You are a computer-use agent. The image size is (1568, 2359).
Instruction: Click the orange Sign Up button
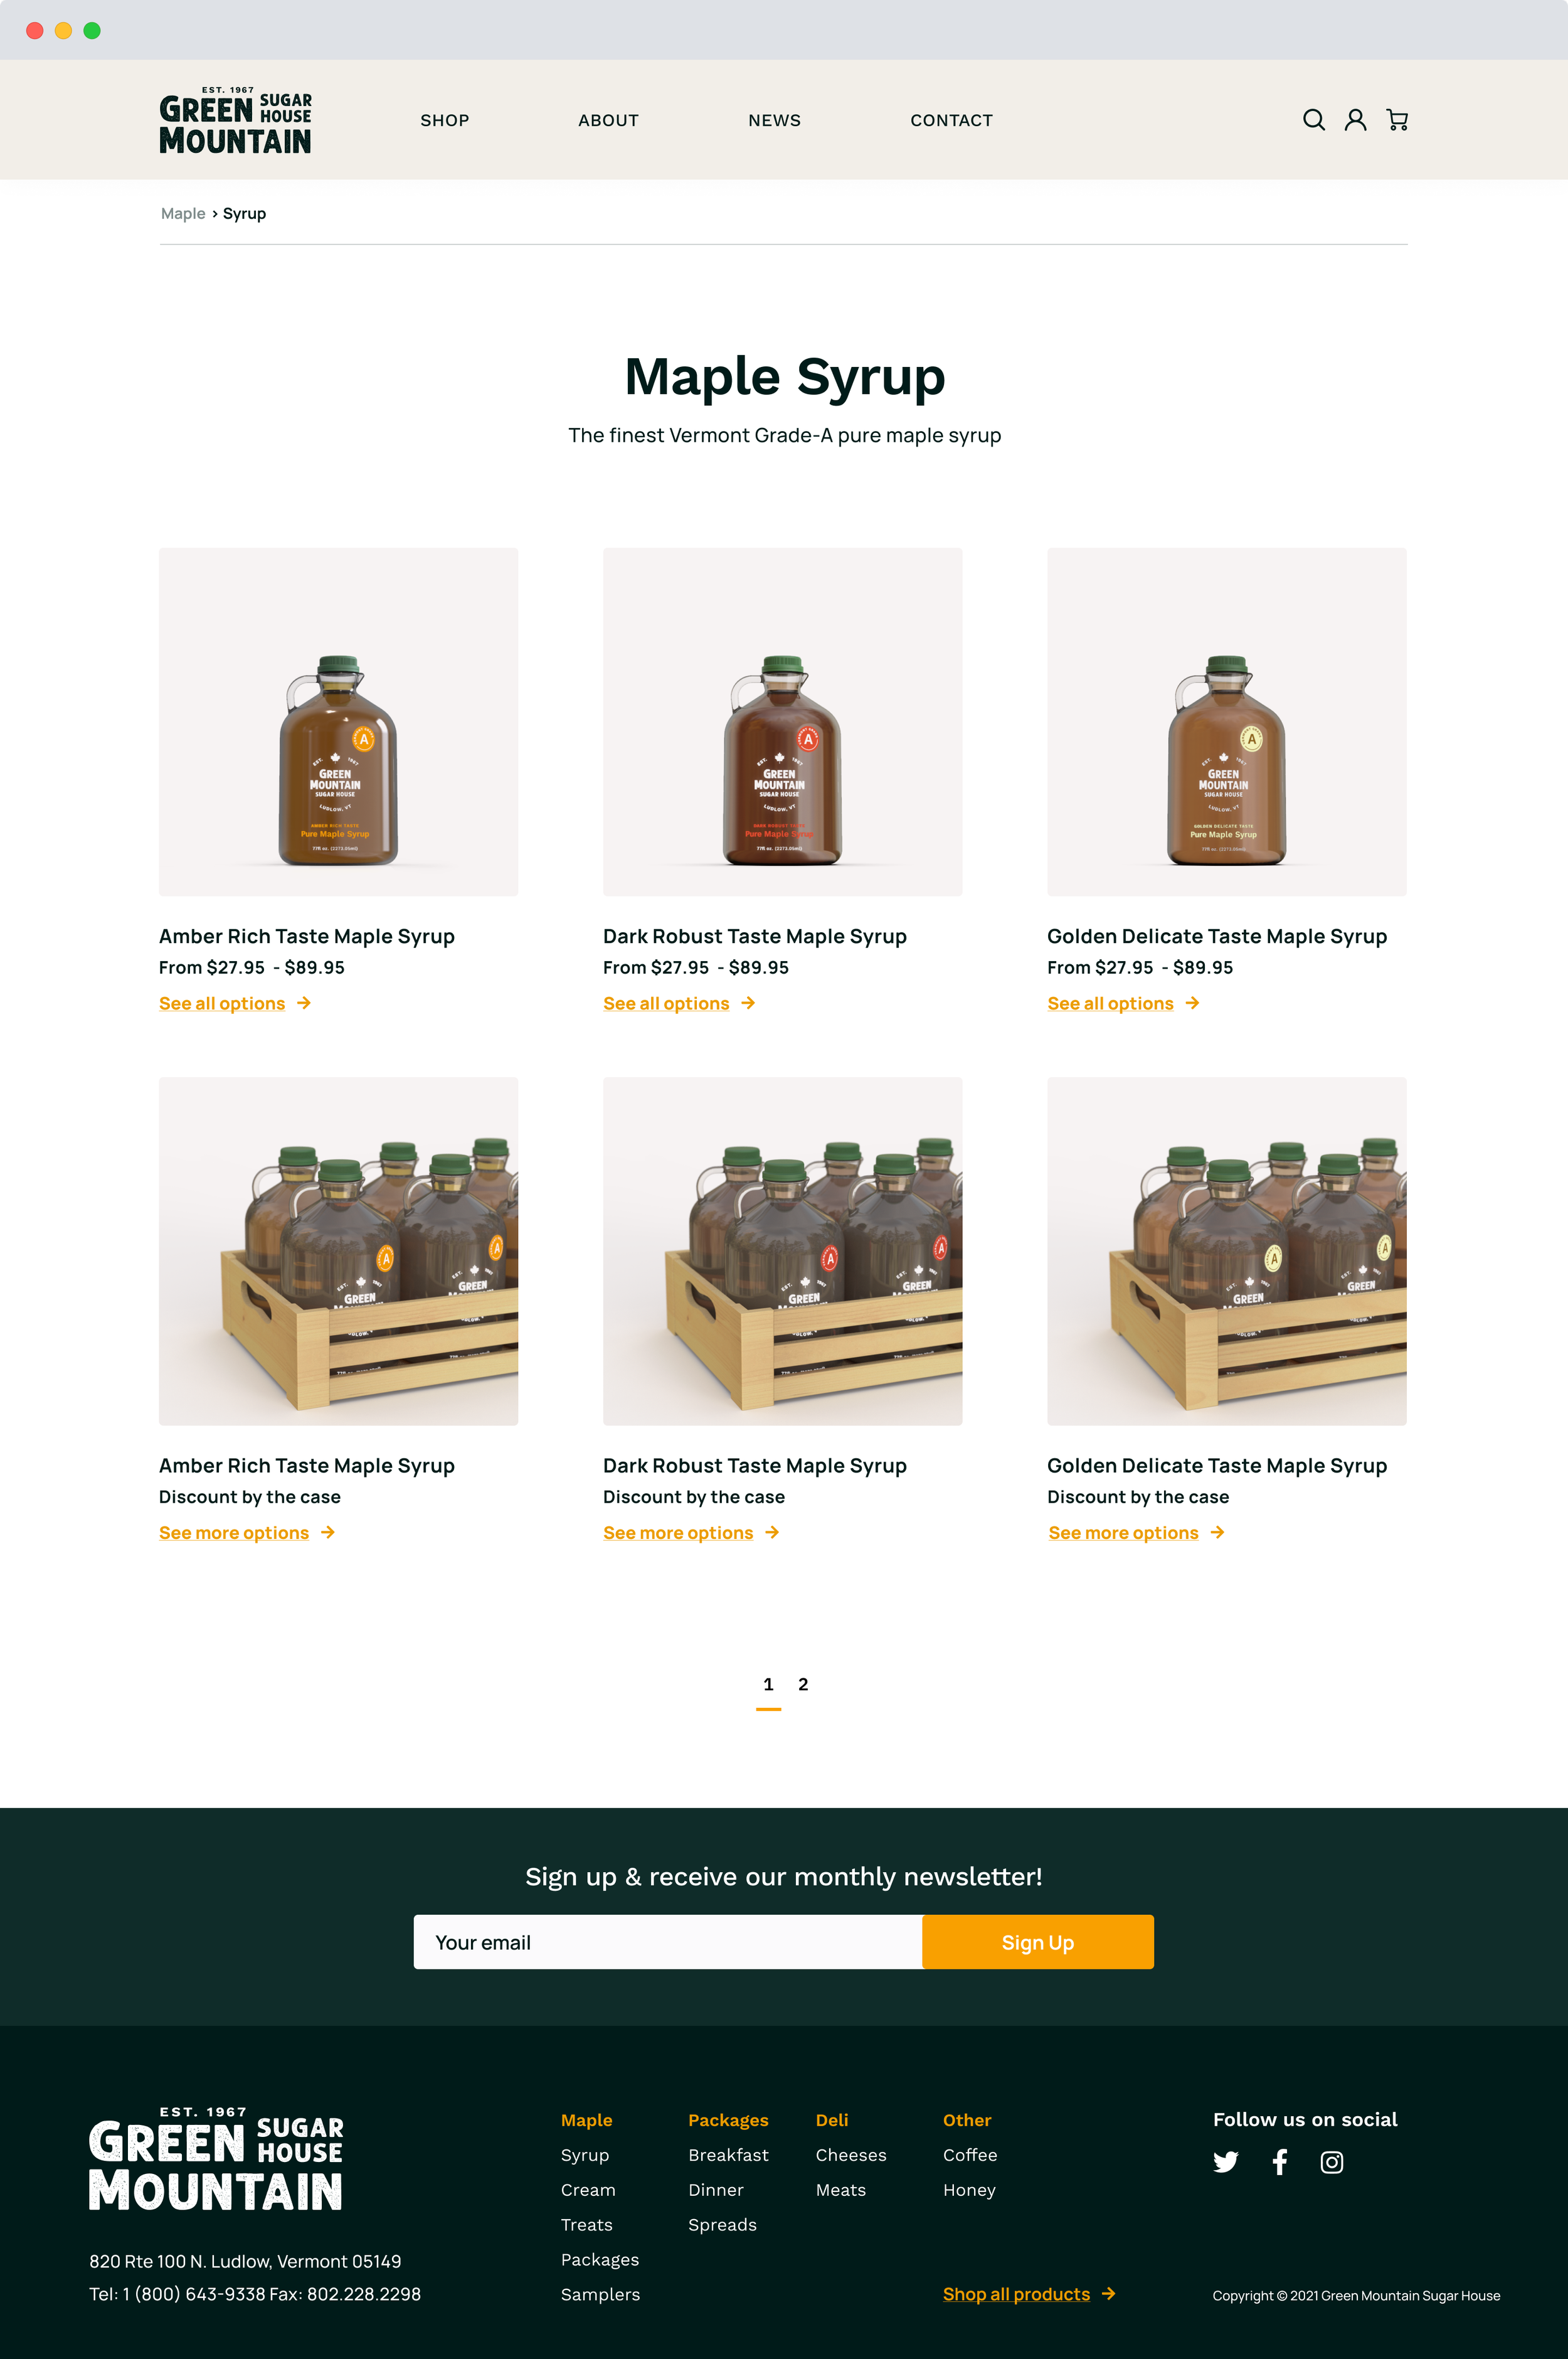[x=1038, y=1942]
